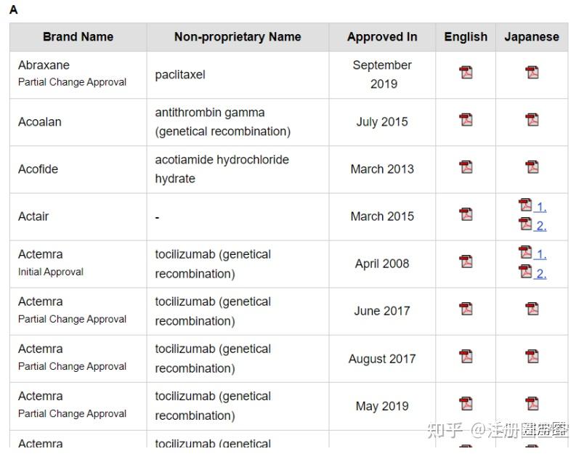584x454 pixels.
Task: Open Abraxane English PDF icon
Action: click(x=466, y=73)
